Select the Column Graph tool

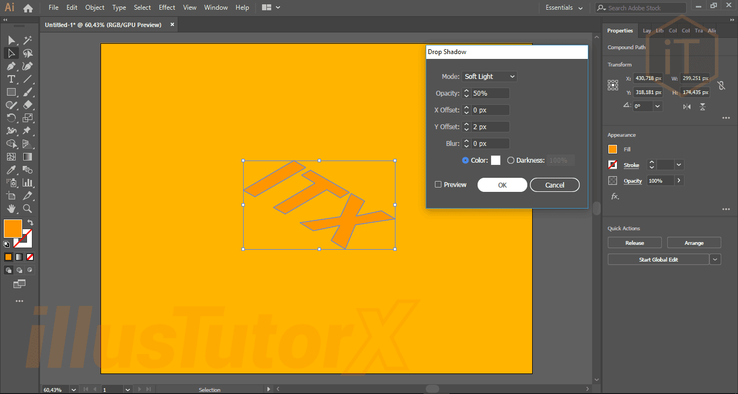(x=28, y=183)
